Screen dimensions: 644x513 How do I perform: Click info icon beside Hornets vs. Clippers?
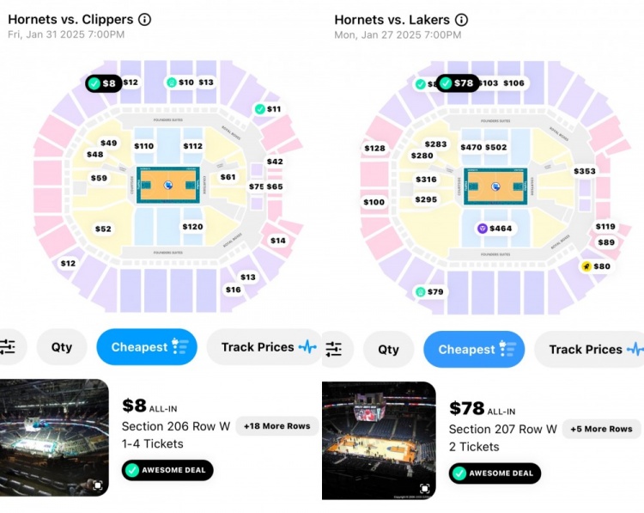click(144, 19)
